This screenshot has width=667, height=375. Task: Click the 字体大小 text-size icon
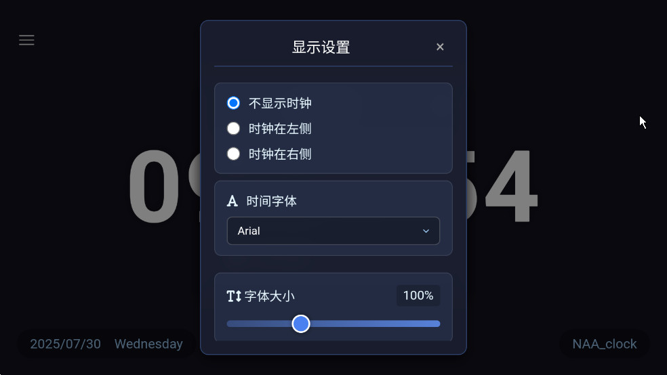coord(234,296)
